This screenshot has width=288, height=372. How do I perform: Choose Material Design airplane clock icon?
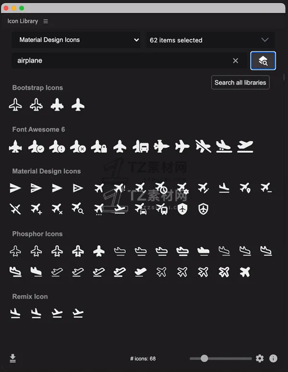(162, 188)
